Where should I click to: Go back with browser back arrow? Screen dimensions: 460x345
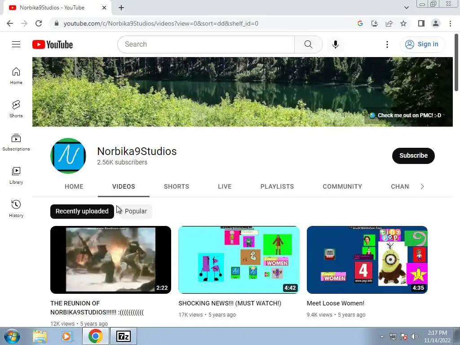point(10,23)
